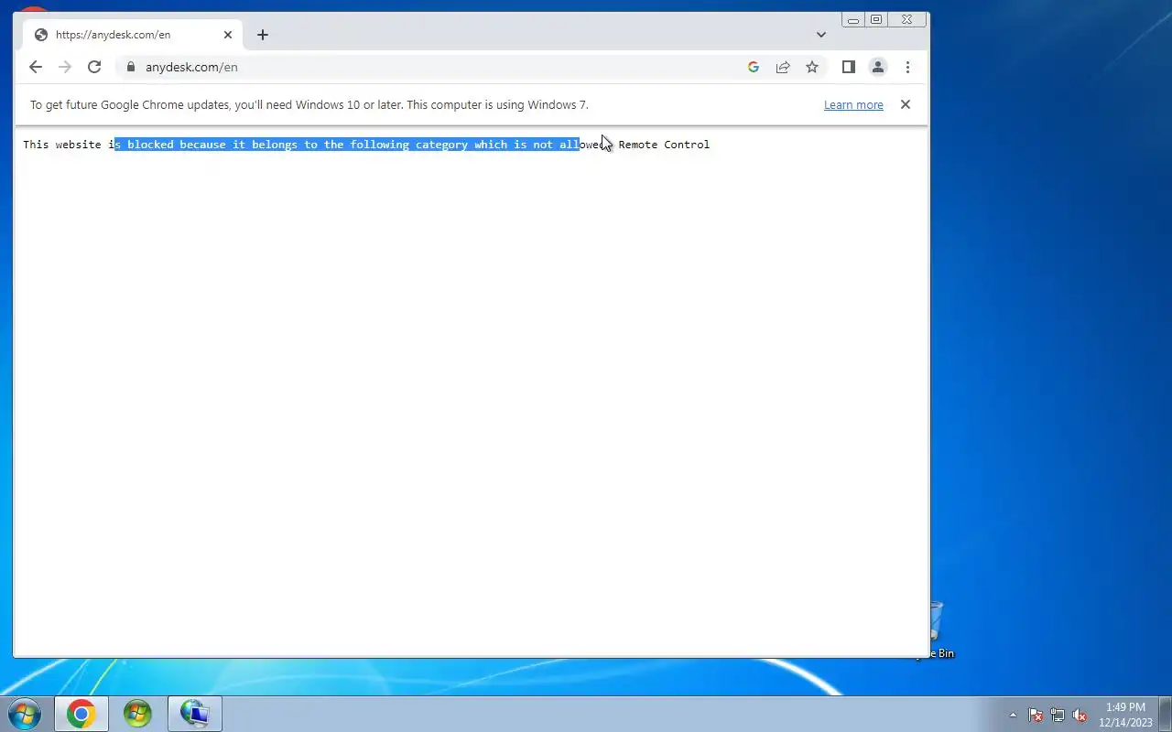The height and width of the screenshot is (732, 1172).
Task: Open the Chrome side panel
Action: click(849, 67)
